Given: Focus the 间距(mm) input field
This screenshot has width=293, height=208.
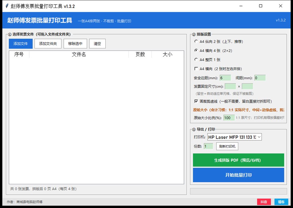Looking at the screenshot, I should pos(260,78).
